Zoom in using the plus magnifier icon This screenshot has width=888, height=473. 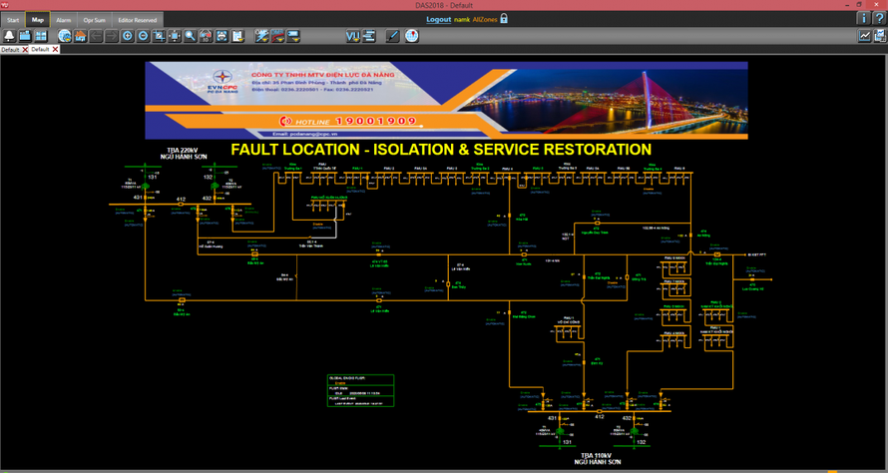(128, 36)
